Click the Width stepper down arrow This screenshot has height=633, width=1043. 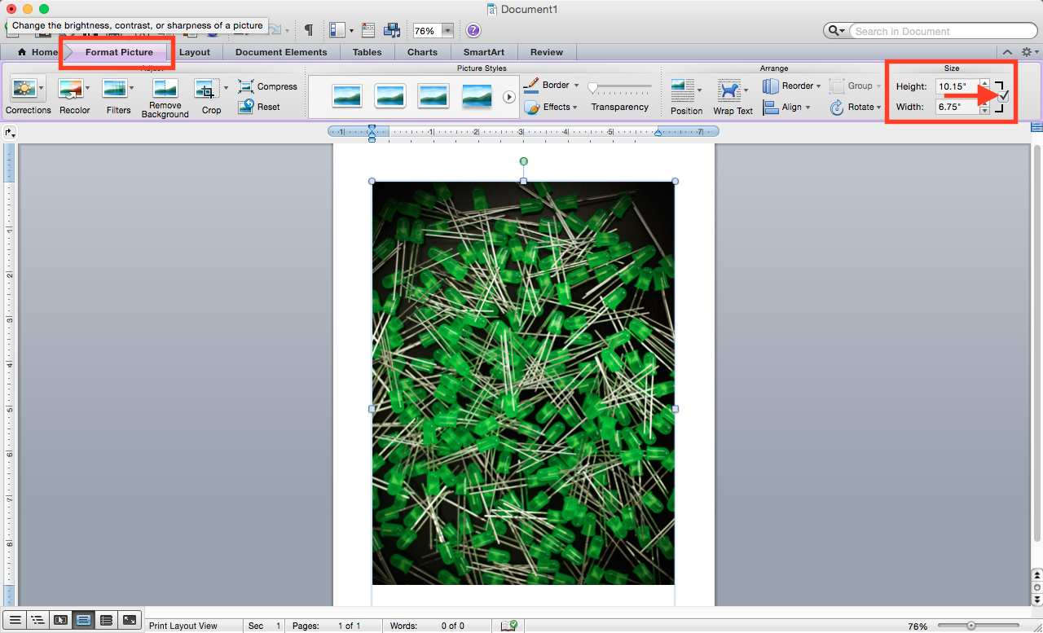[x=985, y=111]
